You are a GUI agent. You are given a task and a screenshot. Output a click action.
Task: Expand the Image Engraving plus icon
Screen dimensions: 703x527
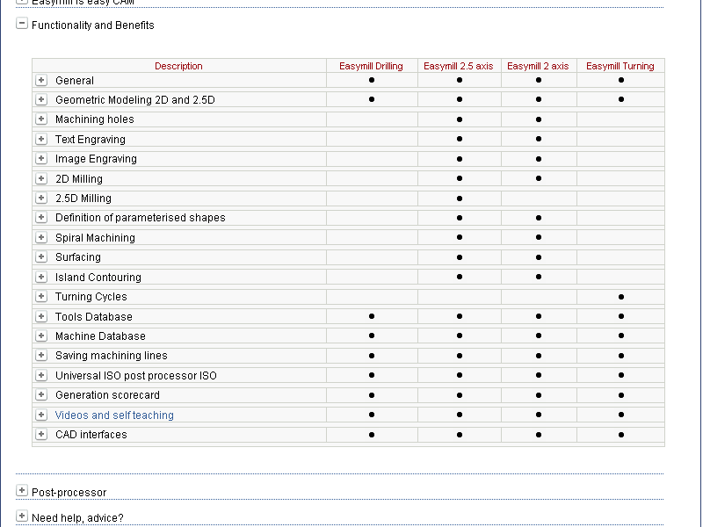coord(41,159)
